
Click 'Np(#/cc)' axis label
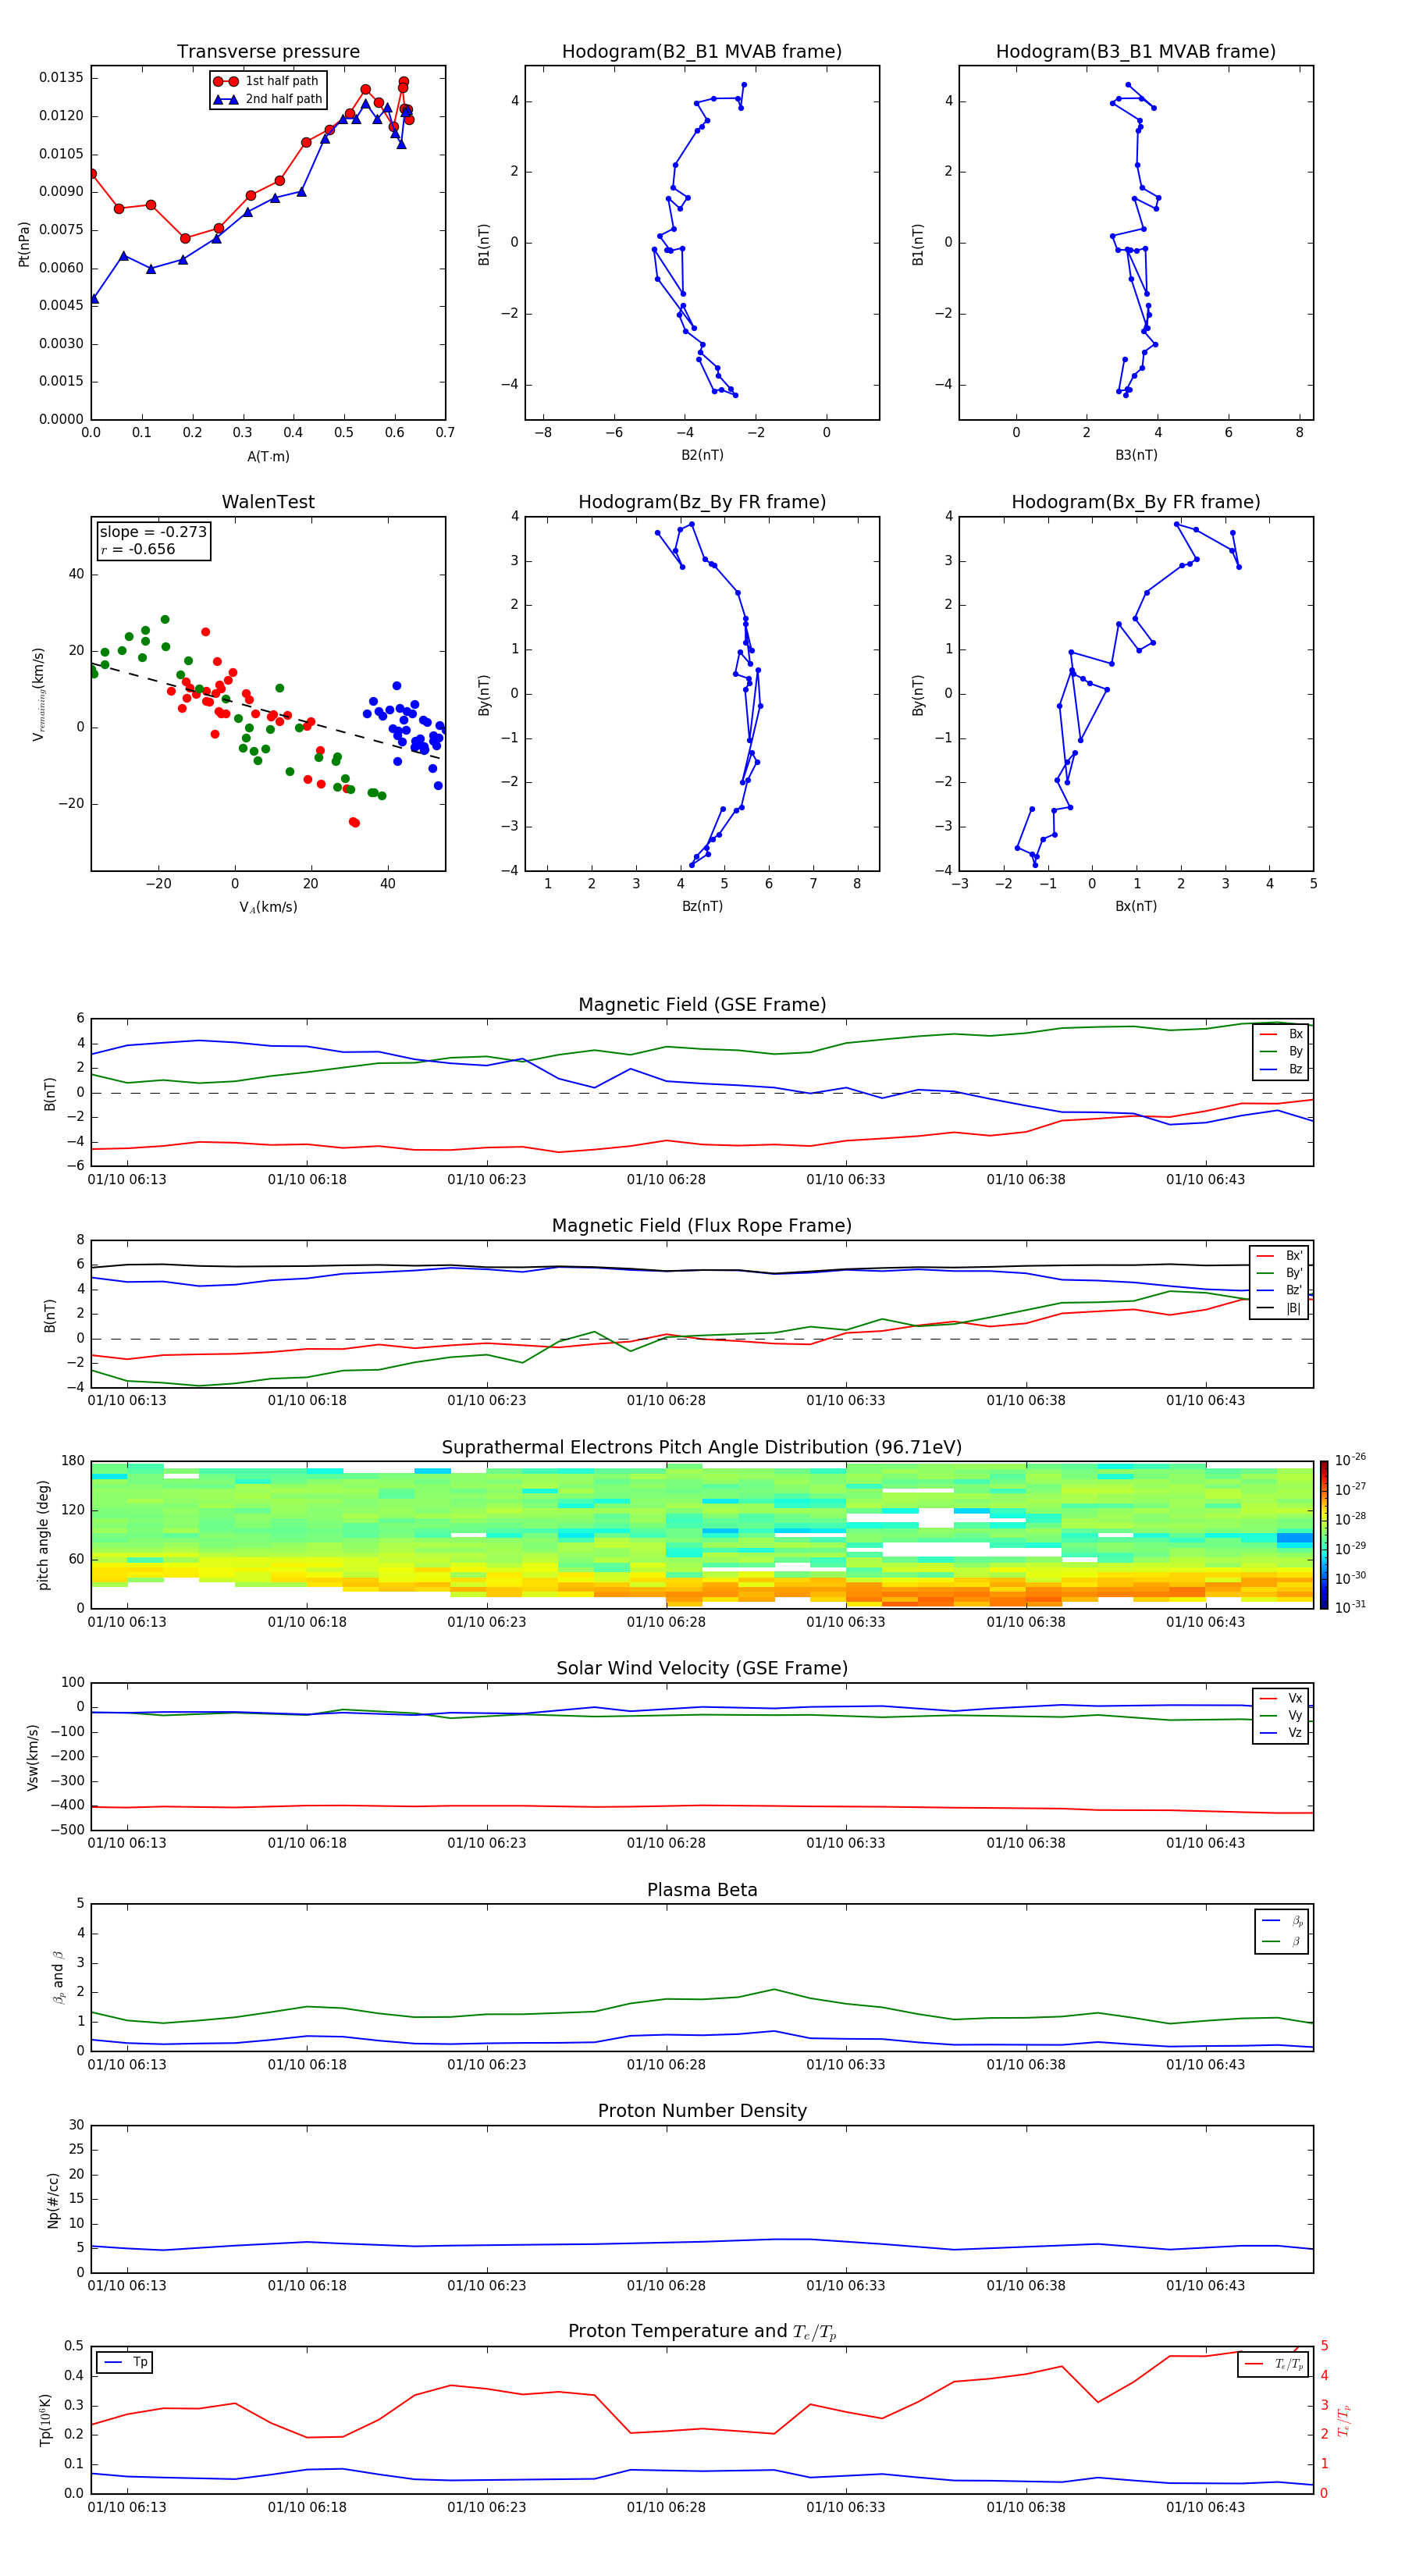pos(53,2200)
